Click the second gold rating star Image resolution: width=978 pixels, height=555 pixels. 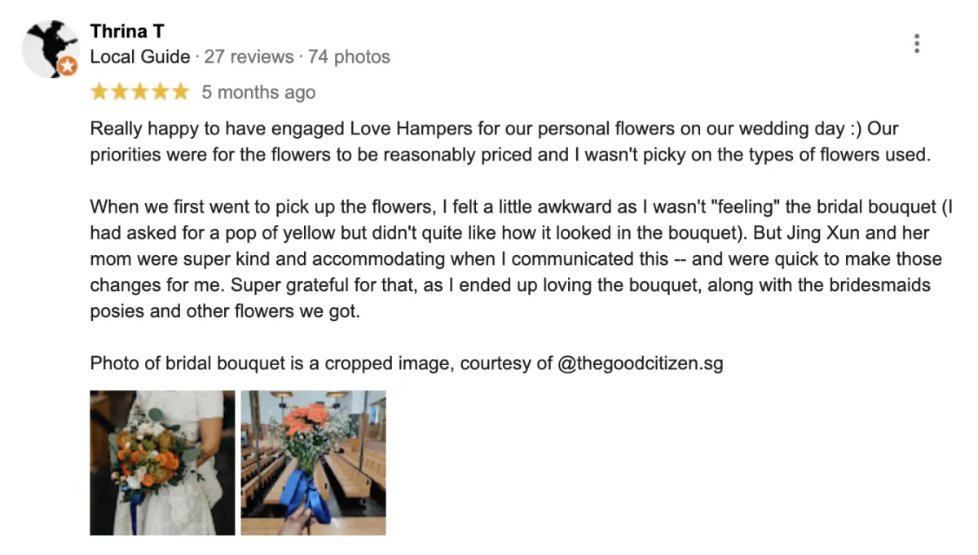[x=120, y=92]
